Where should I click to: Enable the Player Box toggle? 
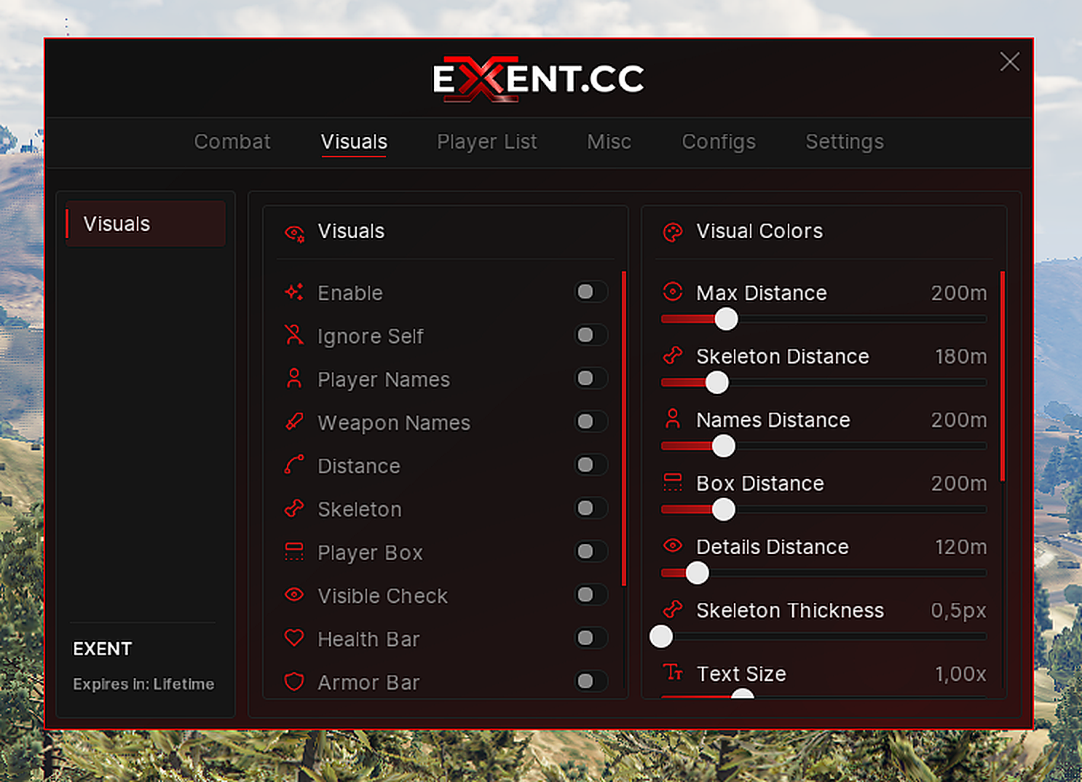(x=591, y=551)
